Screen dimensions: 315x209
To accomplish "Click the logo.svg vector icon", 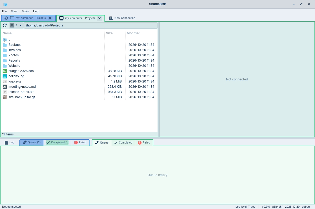I will click(5, 81).
